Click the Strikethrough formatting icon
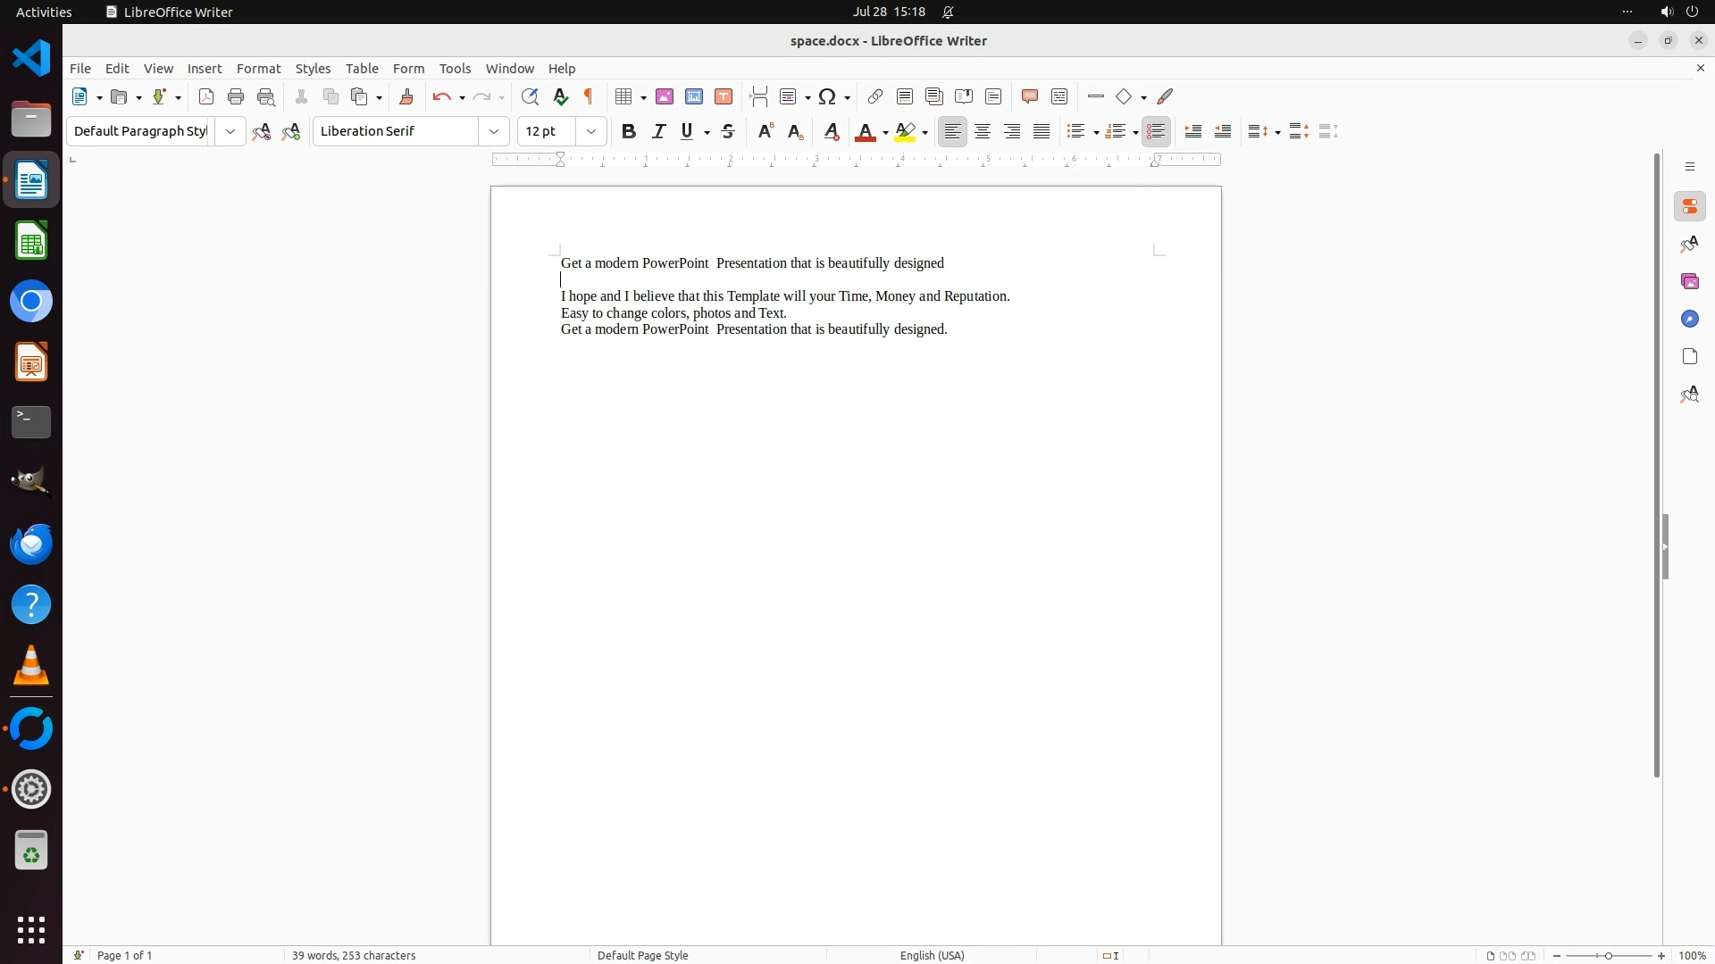Image resolution: width=1715 pixels, height=964 pixels. coord(728,131)
